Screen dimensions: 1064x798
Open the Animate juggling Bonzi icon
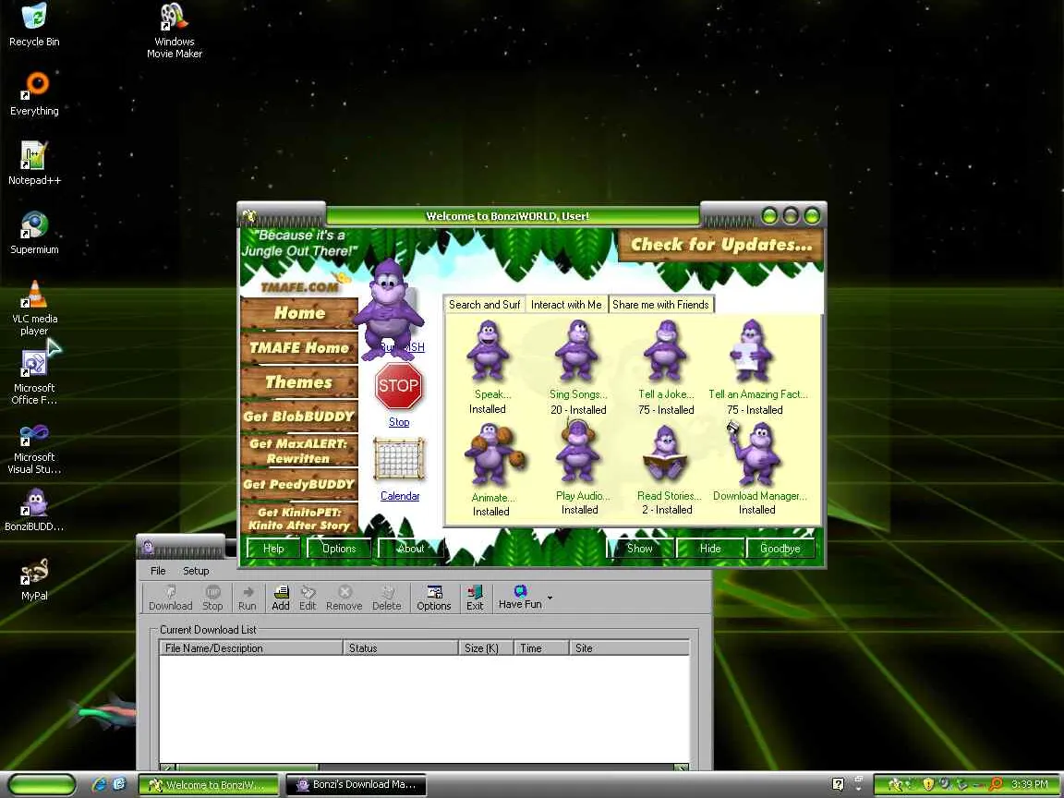pos(495,454)
